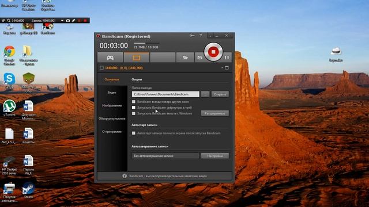Click the Настройки button
The height and width of the screenshot is (207, 369).
(215, 156)
